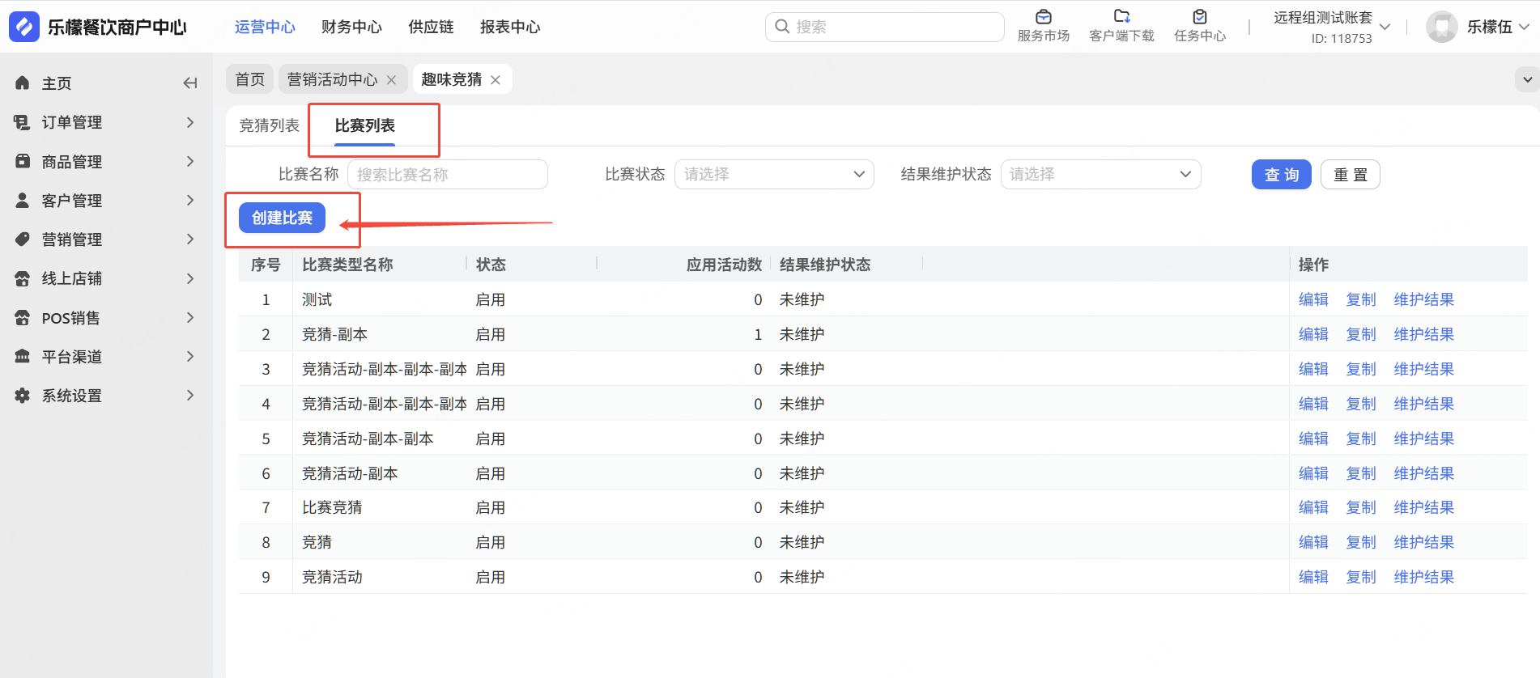The width and height of the screenshot is (1540, 678).
Task: Click the 创建比赛 button
Action: coord(282,218)
